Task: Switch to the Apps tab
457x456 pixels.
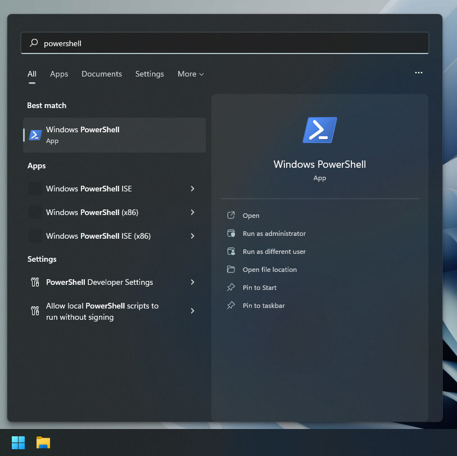Action: (58, 74)
